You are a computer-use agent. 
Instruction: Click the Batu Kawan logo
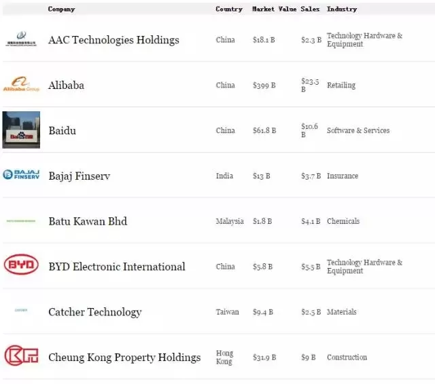pos(21,220)
